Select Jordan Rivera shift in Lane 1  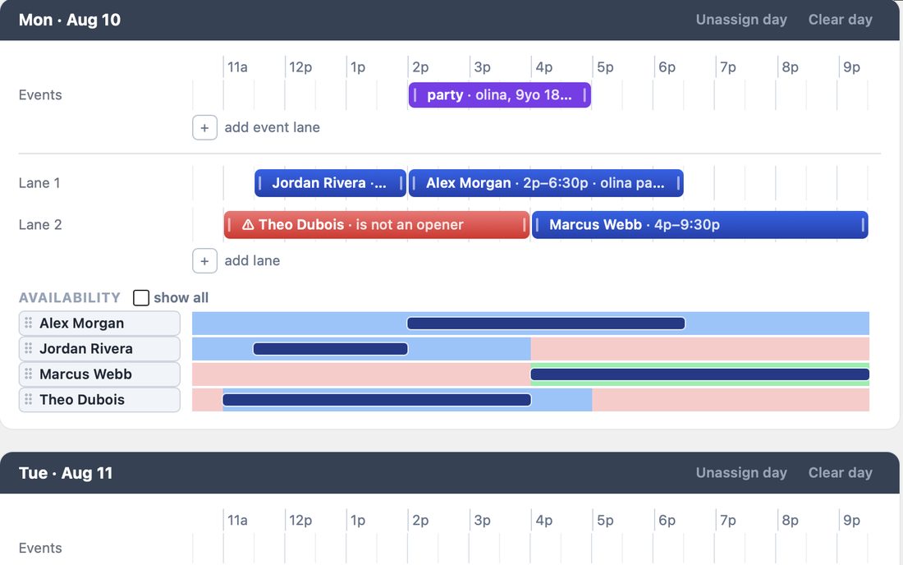pyautogui.click(x=331, y=183)
